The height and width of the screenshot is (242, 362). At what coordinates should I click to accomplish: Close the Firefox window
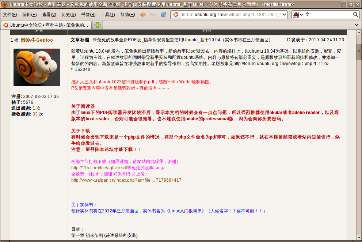(358, 4)
